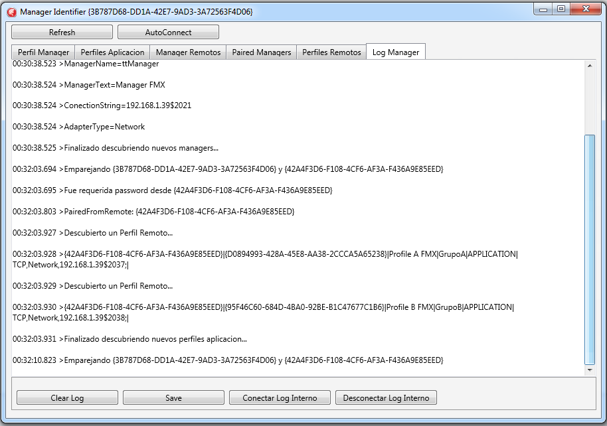Viewport: 607px width, 426px height.
Task: Show the Perfiles Remotos tab
Action: tap(331, 52)
